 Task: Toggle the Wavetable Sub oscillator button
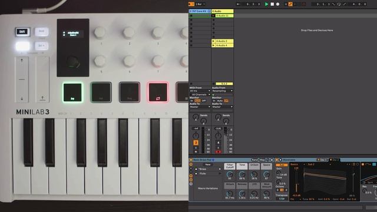tap(282, 165)
